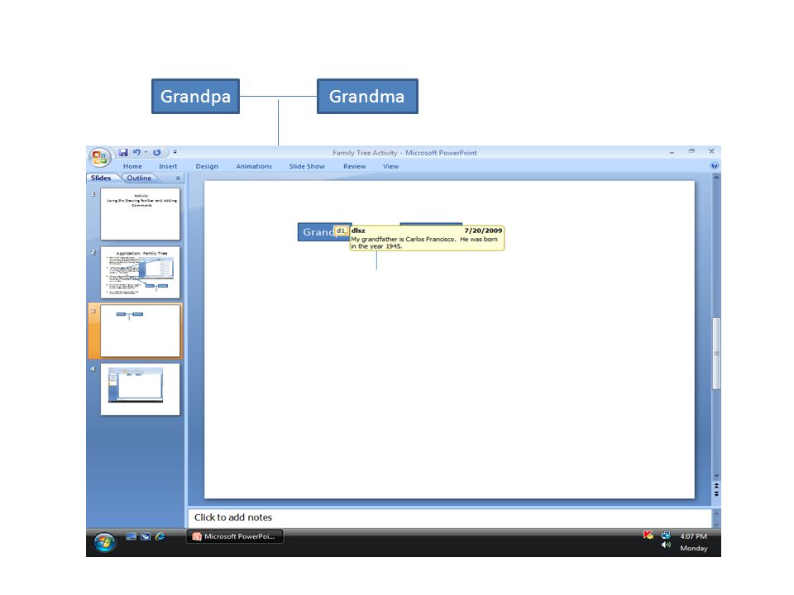Go to Next Slide double-arrow button

coord(716,493)
